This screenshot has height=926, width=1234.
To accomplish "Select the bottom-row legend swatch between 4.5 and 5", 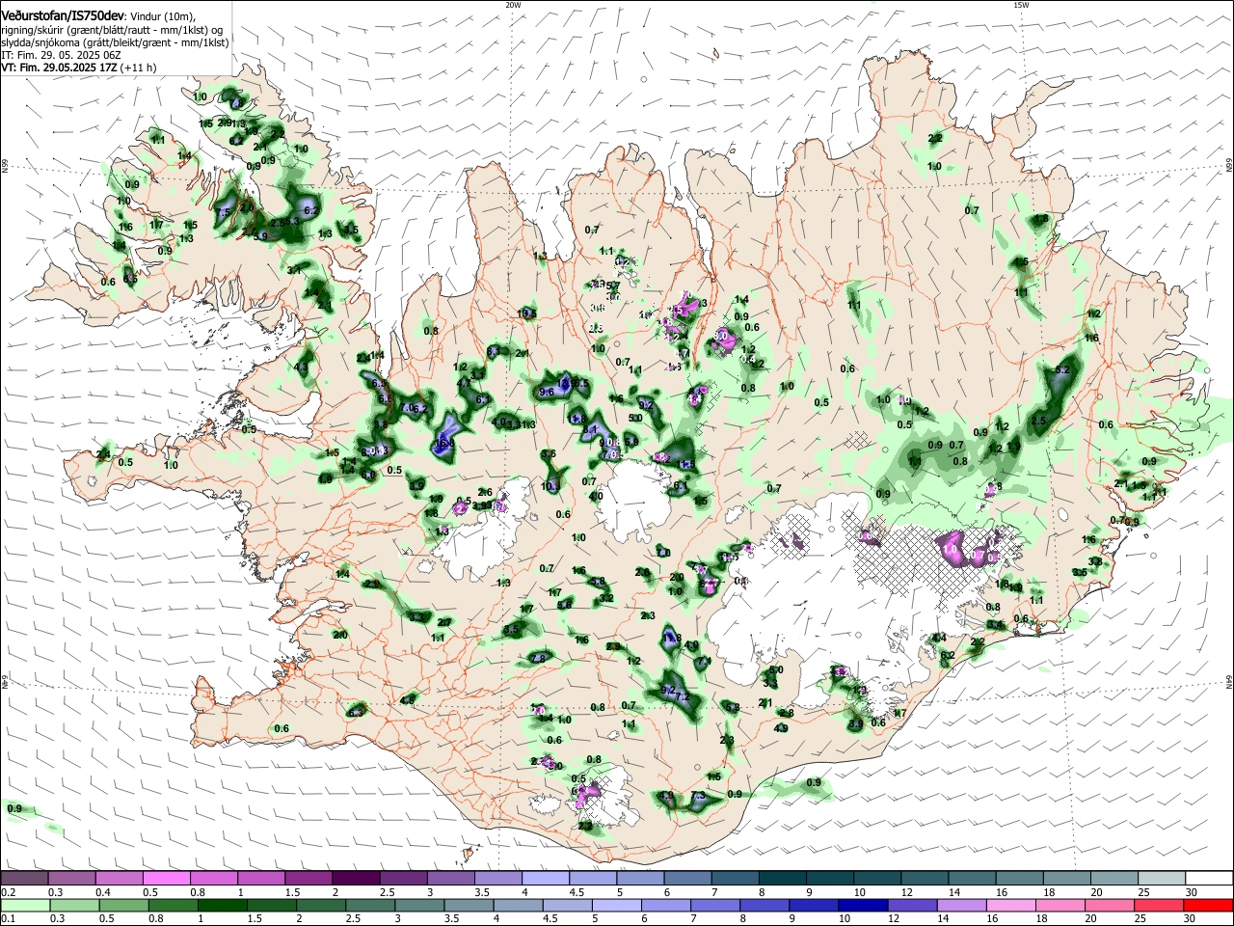I will (566, 905).
